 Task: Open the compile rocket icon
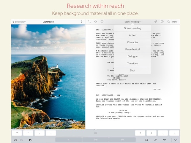tap(156, 22)
